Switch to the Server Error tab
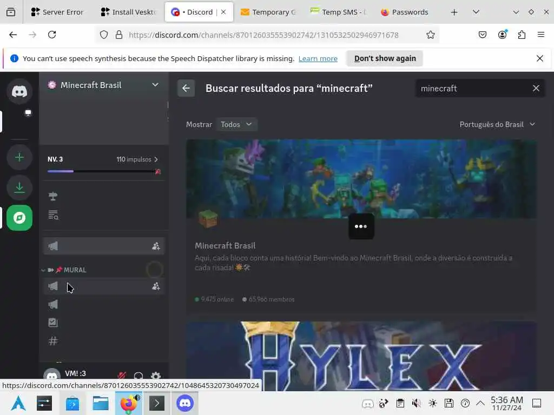Screen dimensions: 554x415 tap(57, 12)
